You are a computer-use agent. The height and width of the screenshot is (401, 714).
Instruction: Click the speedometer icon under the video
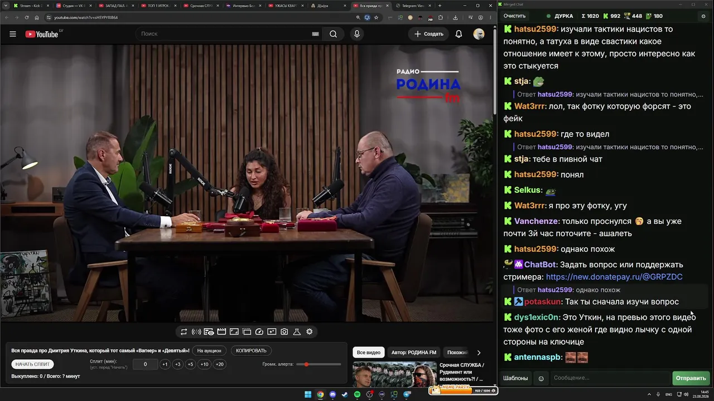click(259, 332)
